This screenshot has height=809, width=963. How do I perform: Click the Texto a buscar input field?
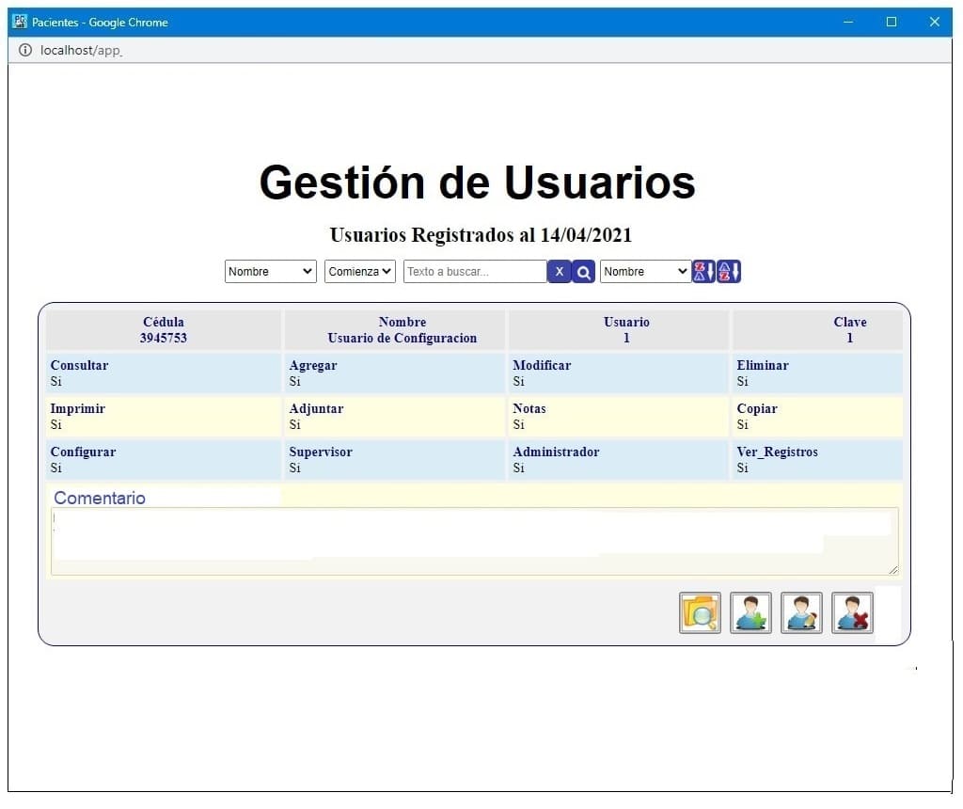(x=475, y=272)
